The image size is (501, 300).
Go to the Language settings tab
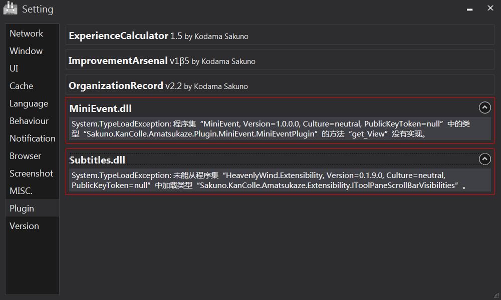(x=32, y=103)
